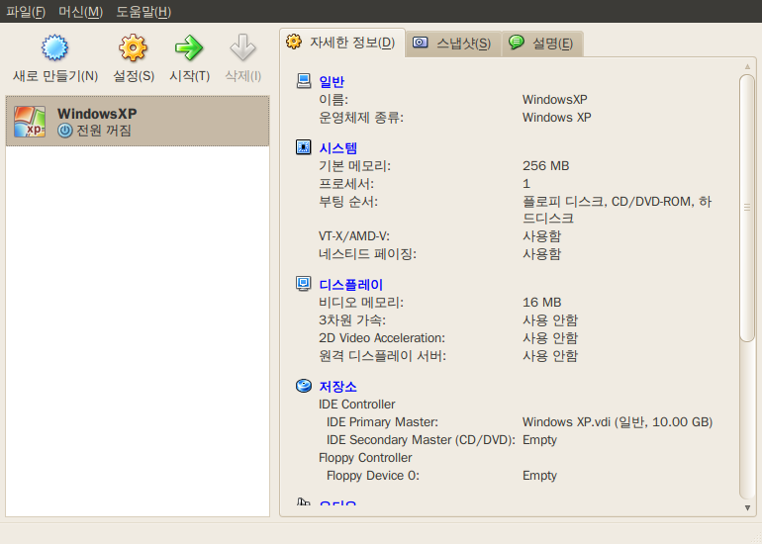Viewport: 762px width, 544px height.
Task: Click the OS type value Windows XP
Action: 557,118
